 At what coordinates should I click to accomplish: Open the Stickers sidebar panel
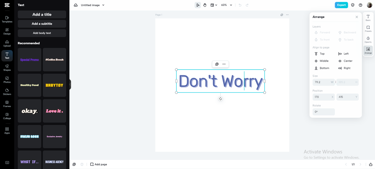pos(7,92)
